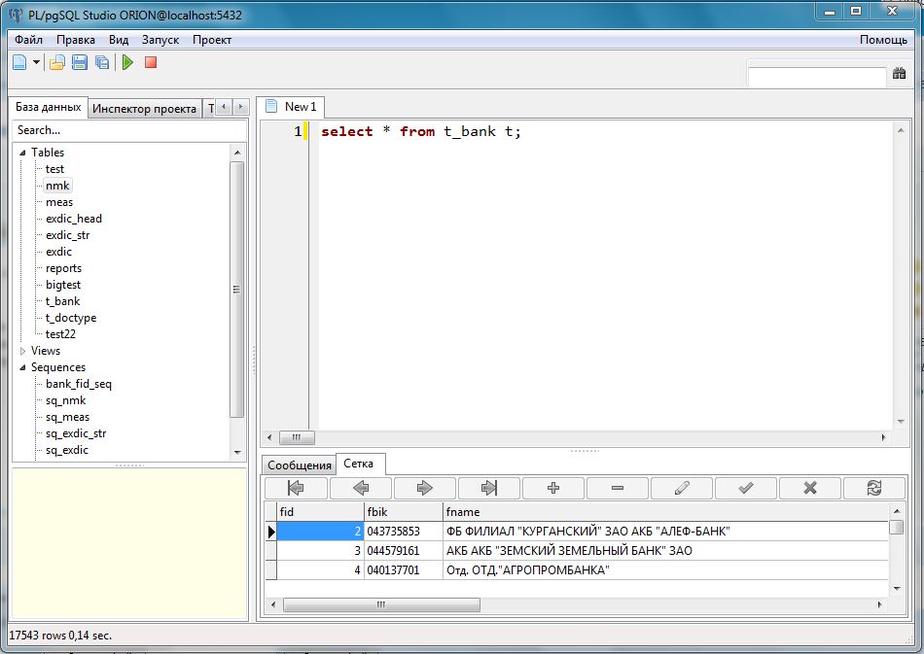Expand the Views tree node
924x654 pixels.
[x=22, y=351]
